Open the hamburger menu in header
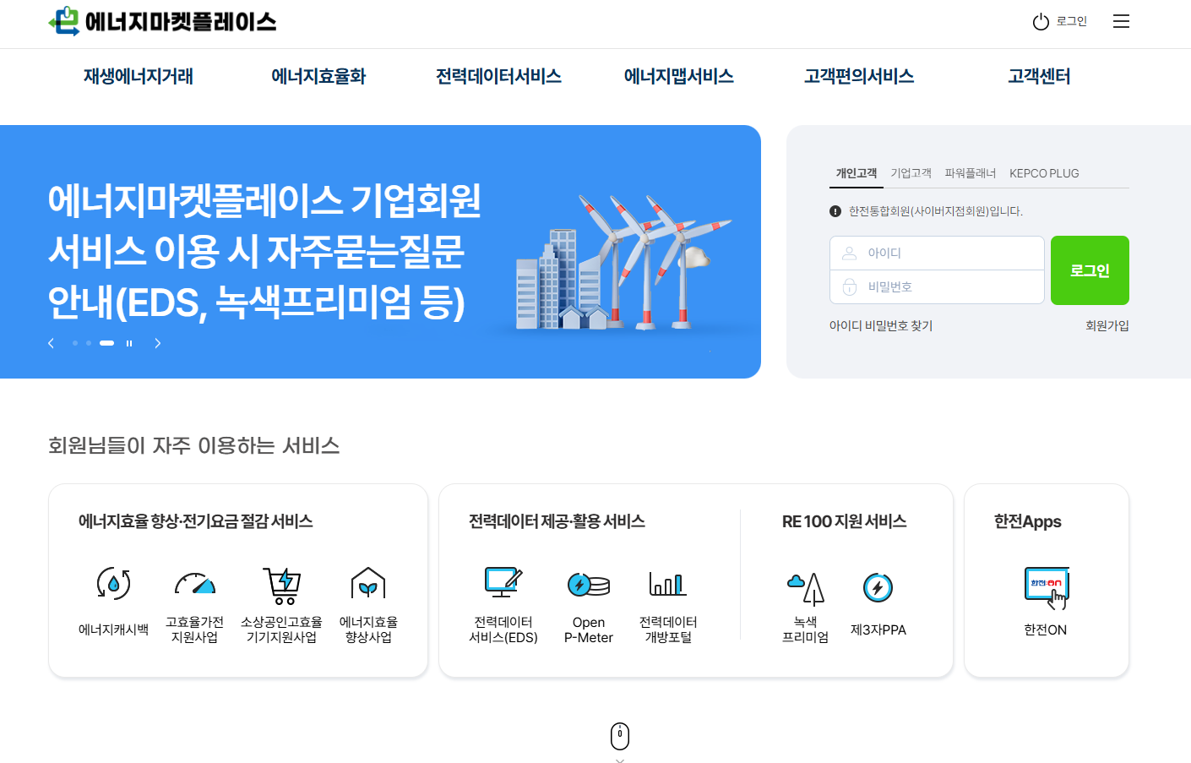The width and height of the screenshot is (1191, 763). [1121, 21]
